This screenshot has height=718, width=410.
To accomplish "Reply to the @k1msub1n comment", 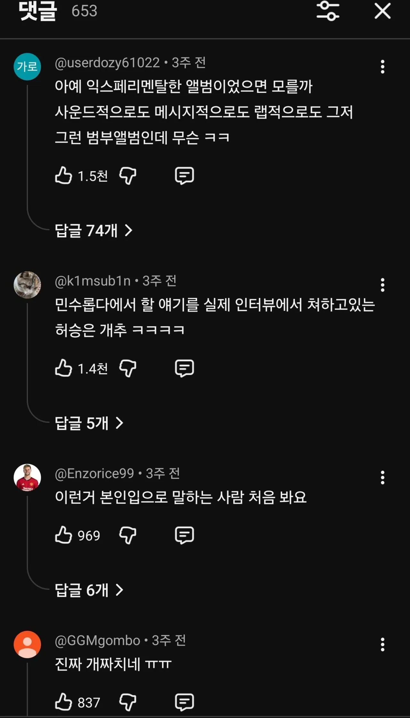I will [184, 368].
